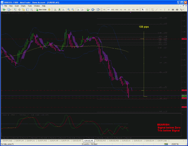Switch chart to candlesticks style
Screen dimensions: 188x146
(59, 10)
